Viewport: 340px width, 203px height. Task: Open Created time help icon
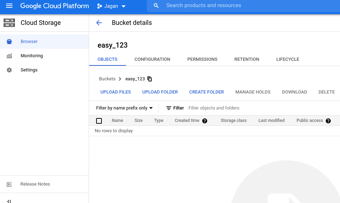click(x=205, y=121)
